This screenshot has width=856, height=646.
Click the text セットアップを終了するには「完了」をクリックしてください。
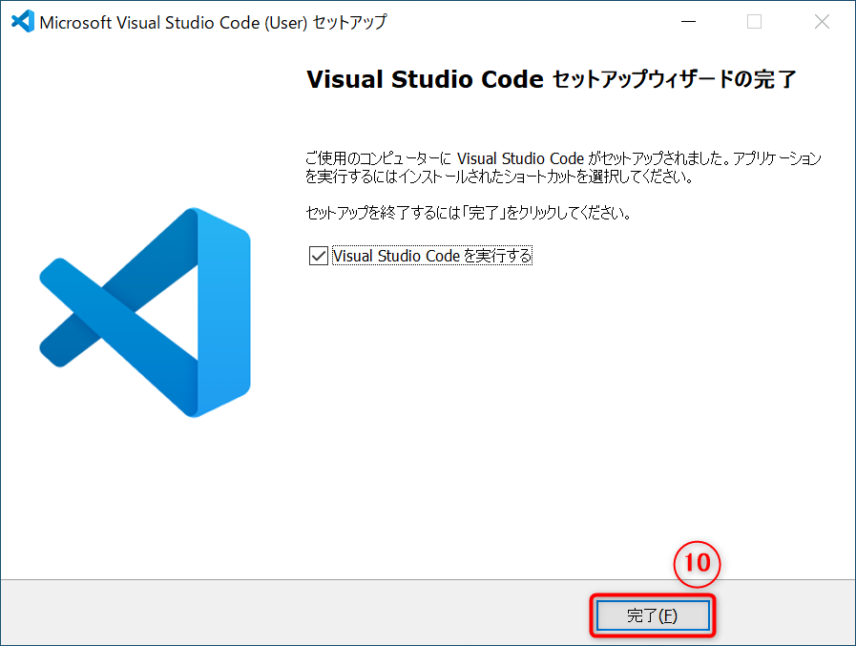[x=469, y=213]
